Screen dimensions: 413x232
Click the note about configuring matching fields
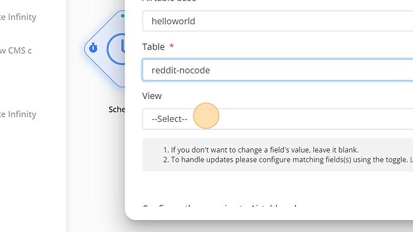(x=286, y=160)
